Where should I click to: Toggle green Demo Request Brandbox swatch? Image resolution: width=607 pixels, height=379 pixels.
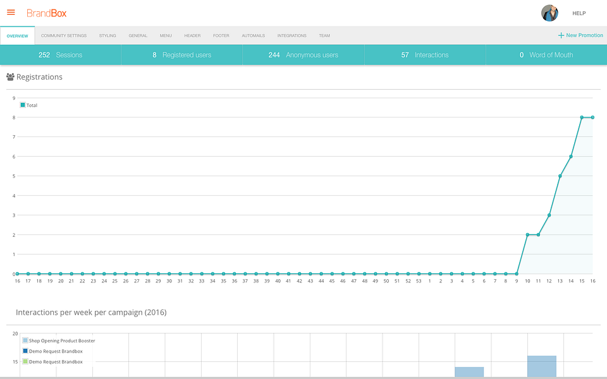tap(25, 361)
